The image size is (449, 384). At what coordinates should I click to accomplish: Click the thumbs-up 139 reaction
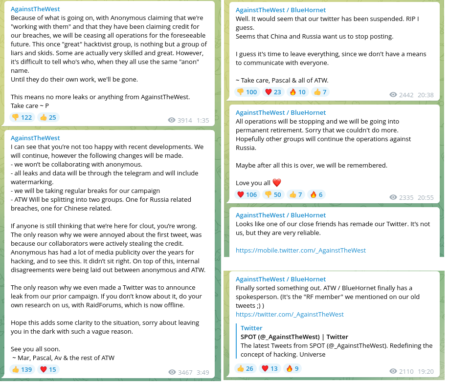tap(22, 369)
